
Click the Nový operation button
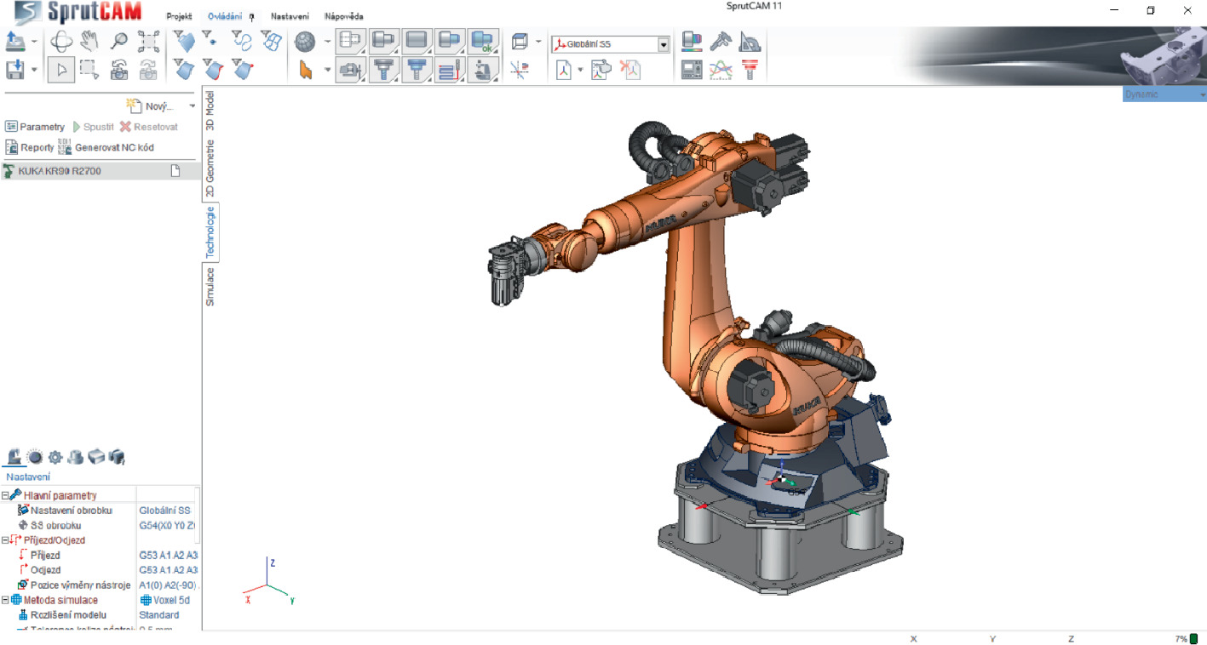[x=150, y=106]
